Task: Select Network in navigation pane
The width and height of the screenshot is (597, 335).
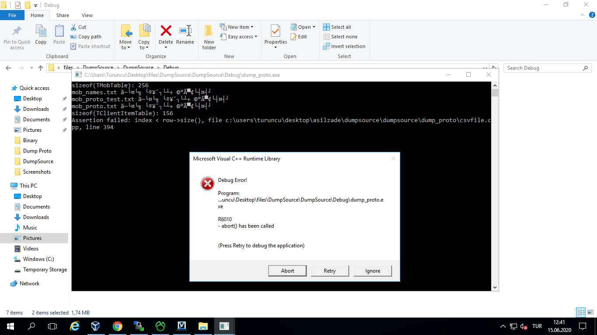Action: [x=29, y=284]
